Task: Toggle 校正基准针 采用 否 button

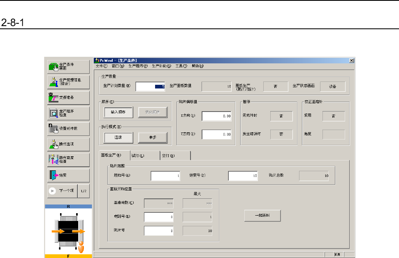Action: click(334, 116)
